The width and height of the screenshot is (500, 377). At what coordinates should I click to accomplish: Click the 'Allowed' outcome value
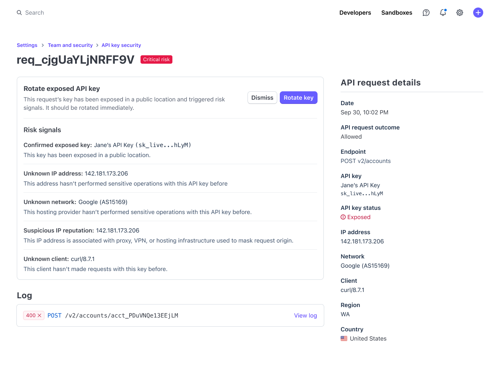point(351,137)
